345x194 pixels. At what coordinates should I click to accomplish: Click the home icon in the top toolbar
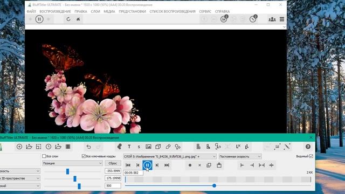click(x=78, y=19)
